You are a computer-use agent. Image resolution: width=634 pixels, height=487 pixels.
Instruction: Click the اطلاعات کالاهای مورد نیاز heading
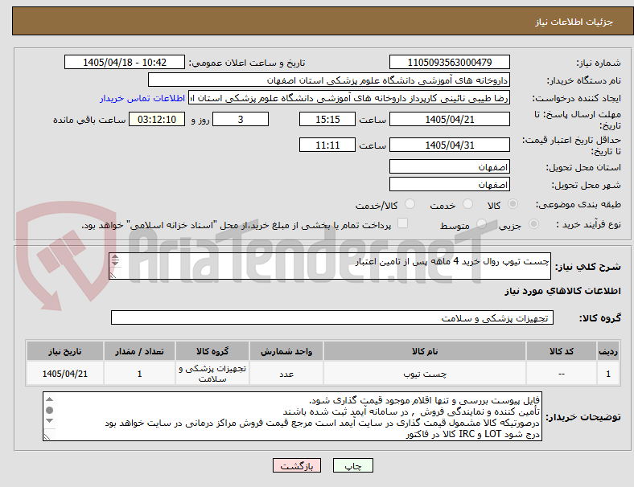[x=562, y=291]
